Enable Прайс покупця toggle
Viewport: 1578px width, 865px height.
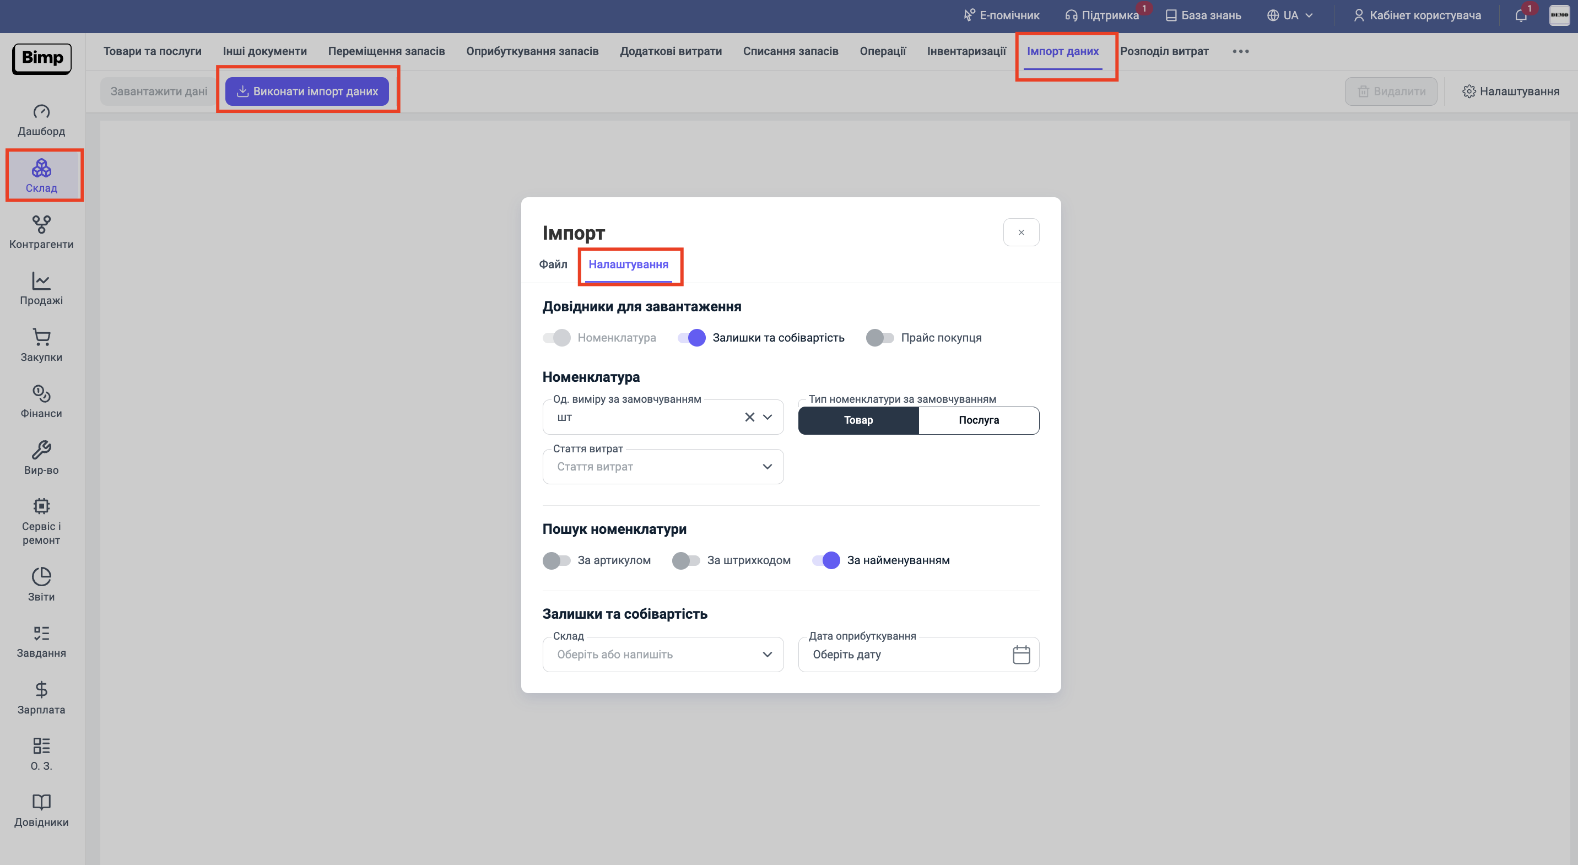[880, 338]
